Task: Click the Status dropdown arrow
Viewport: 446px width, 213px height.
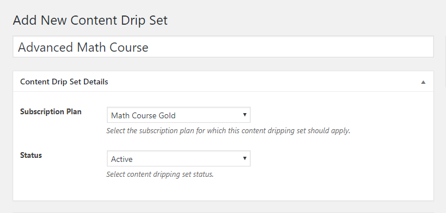Action: pyautogui.click(x=244, y=158)
